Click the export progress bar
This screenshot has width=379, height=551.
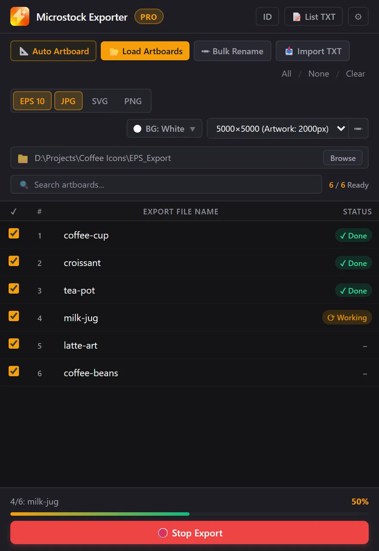coord(189,514)
